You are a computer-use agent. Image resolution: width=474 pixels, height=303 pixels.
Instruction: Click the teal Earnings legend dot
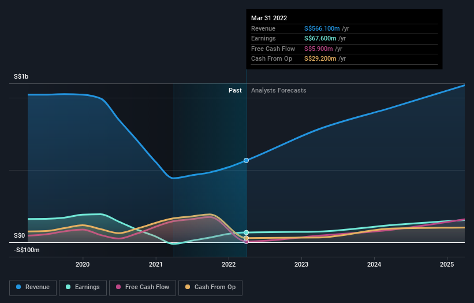pyautogui.click(x=68, y=287)
